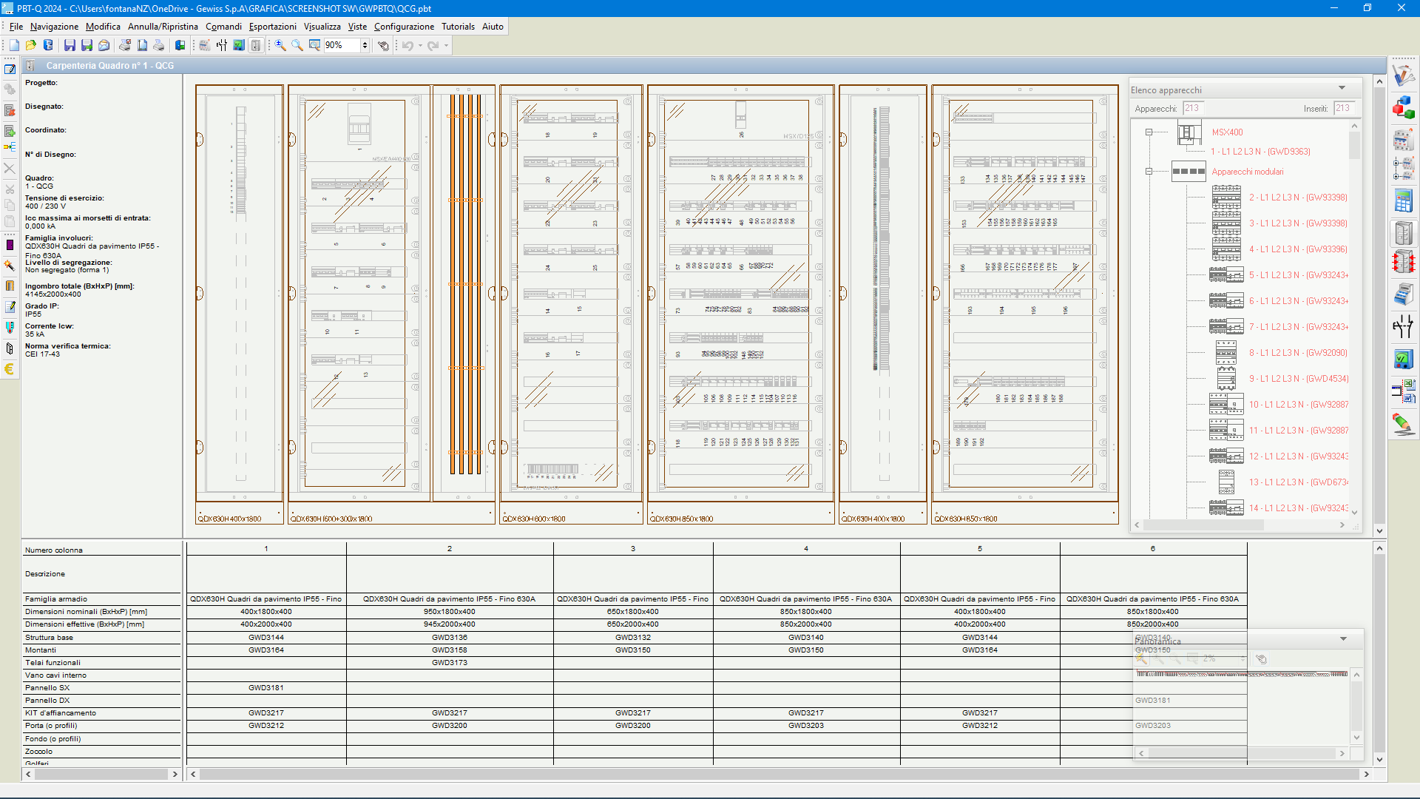Select tree item 5 - L1 L2 L3 N GW93243
The height and width of the screenshot is (799, 1420).
[1298, 275]
